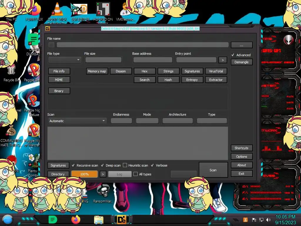Browse for a file with the ... button
301x226 pixels.
click(x=242, y=45)
